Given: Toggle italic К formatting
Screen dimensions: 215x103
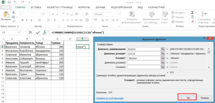Looking at the screenshot, I should 27,20.
